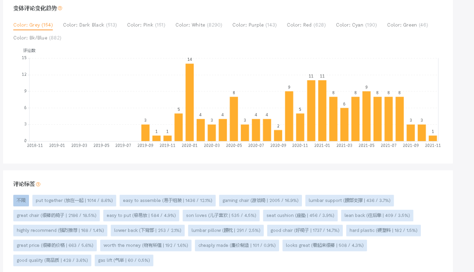Select the Color: Dark Black tab

tap(90, 25)
